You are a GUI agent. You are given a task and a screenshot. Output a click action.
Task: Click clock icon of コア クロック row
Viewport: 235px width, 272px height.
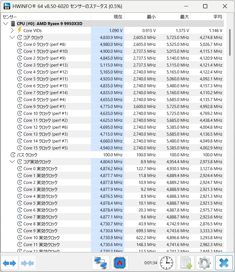tap(20, 37)
